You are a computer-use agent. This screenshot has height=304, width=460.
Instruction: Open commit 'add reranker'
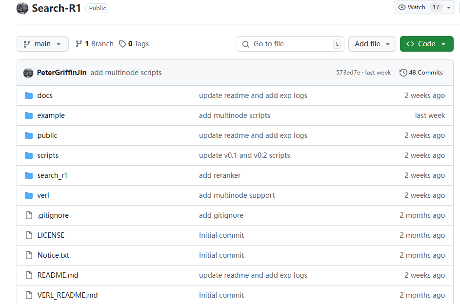pyautogui.click(x=220, y=175)
